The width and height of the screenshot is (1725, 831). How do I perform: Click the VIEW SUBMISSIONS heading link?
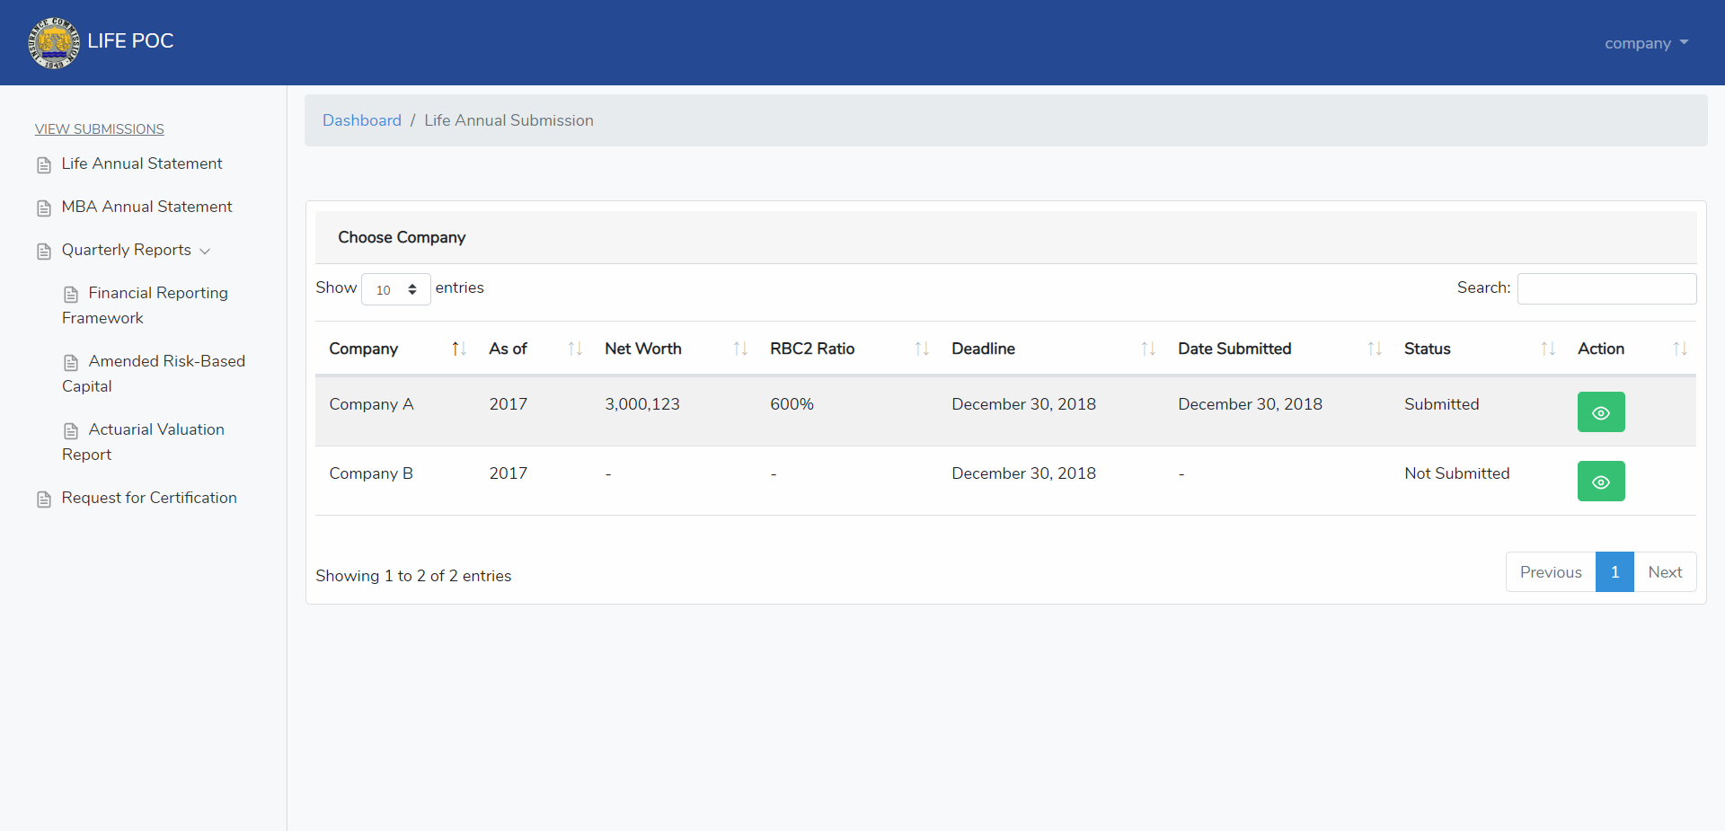pos(100,129)
